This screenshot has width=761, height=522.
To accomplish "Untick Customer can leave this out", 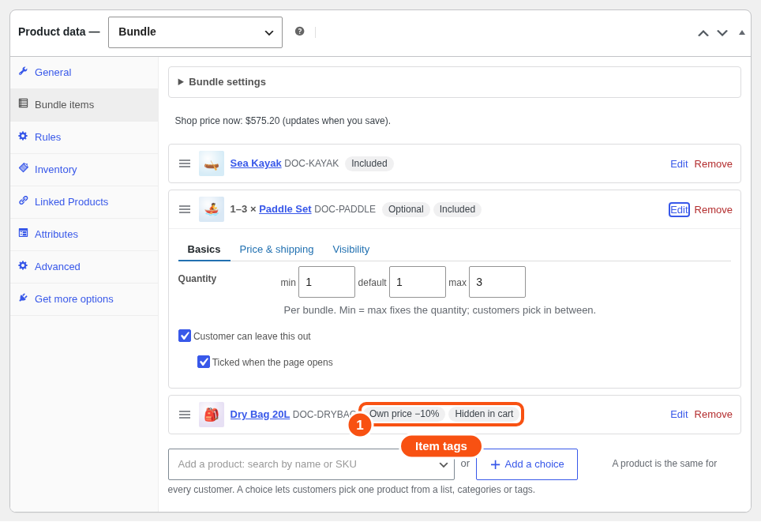I will (185, 336).
